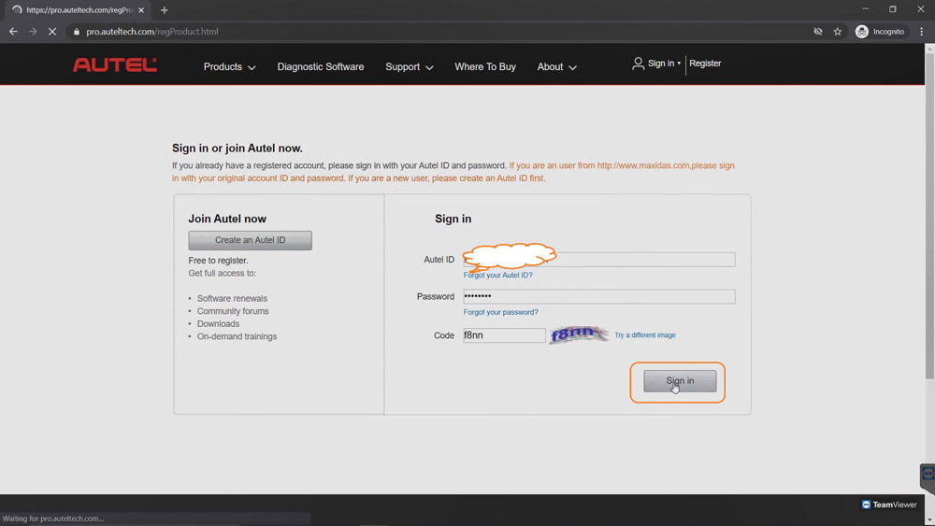Click Forgot your password link
The height and width of the screenshot is (526, 935).
[x=500, y=312]
